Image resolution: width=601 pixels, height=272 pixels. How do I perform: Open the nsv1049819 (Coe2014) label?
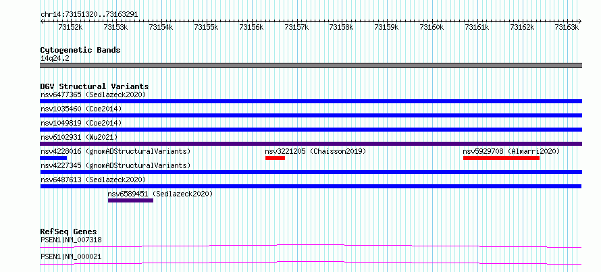pyautogui.click(x=81, y=123)
